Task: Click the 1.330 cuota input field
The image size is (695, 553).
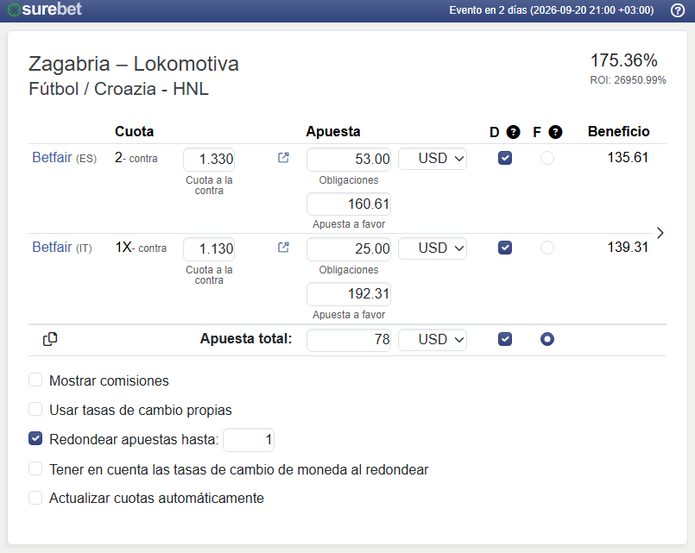Action: [209, 159]
